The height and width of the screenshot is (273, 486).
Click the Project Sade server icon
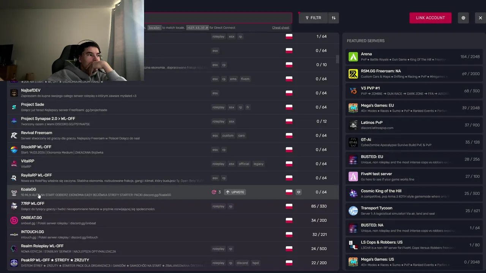(x=14, y=107)
